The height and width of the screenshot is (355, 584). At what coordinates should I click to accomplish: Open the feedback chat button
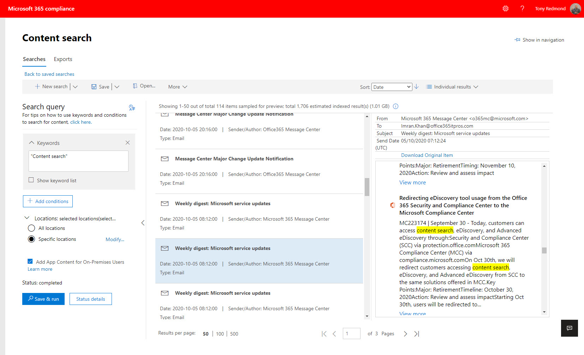[570, 328]
